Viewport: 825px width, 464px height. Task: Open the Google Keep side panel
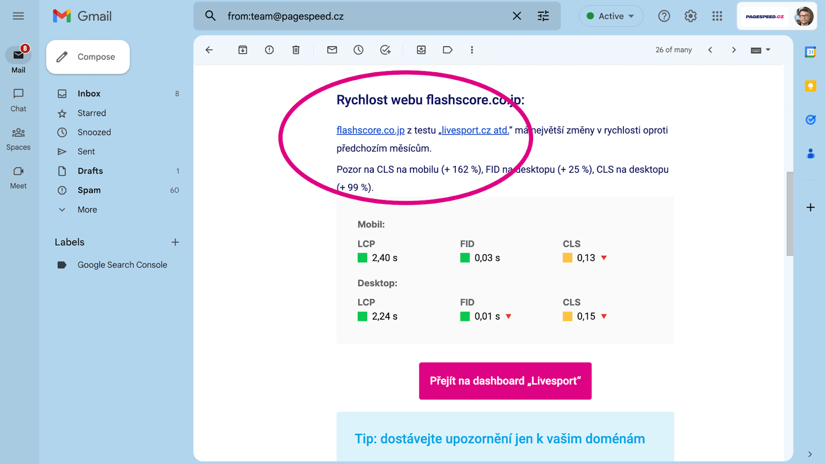point(810,86)
